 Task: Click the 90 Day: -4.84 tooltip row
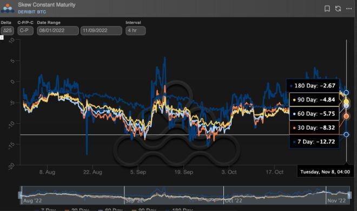pos(314,99)
